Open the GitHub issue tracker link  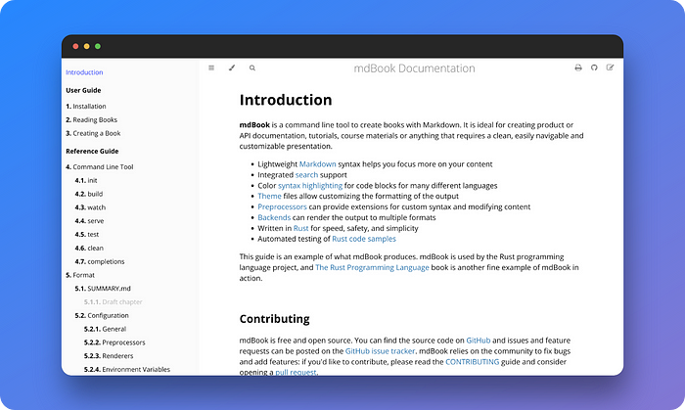(x=380, y=351)
